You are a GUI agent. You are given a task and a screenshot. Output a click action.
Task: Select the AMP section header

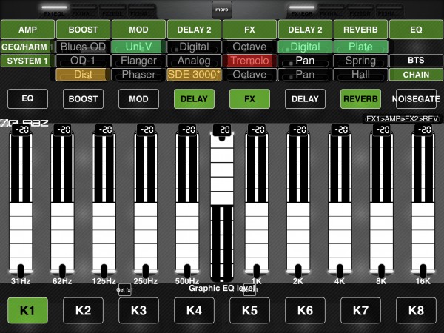(x=28, y=30)
